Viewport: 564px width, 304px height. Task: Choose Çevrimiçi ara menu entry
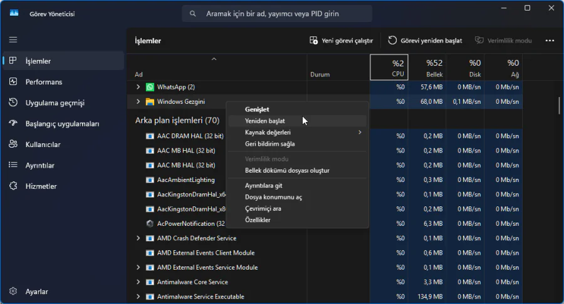(297, 208)
